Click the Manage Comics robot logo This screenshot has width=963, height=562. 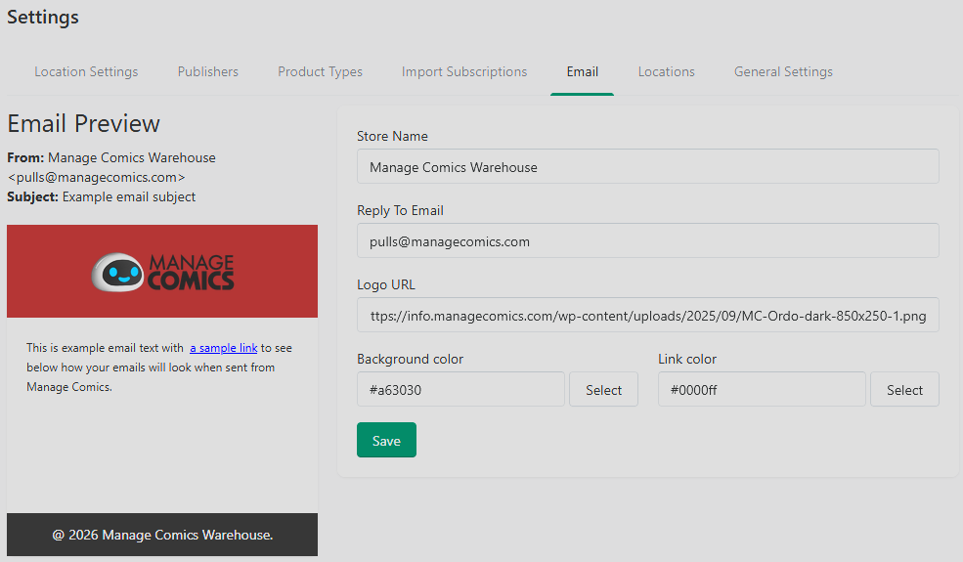162,272
